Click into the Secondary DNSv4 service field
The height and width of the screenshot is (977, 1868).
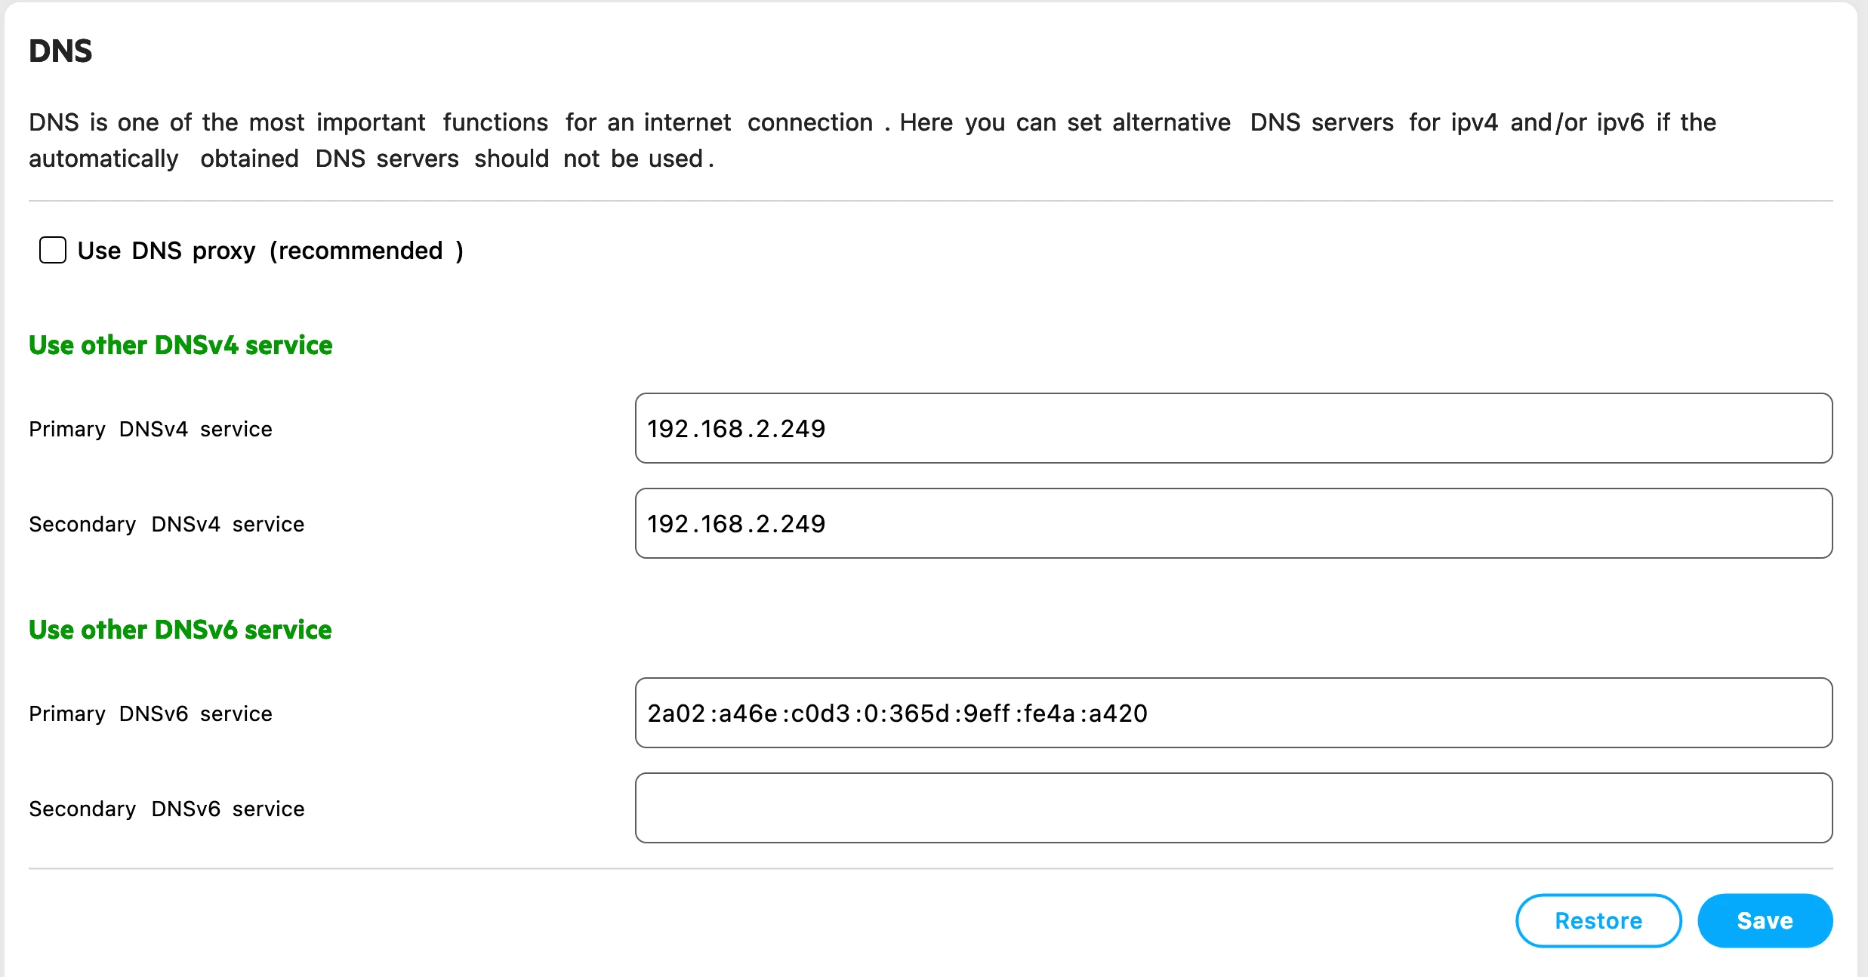point(1234,523)
